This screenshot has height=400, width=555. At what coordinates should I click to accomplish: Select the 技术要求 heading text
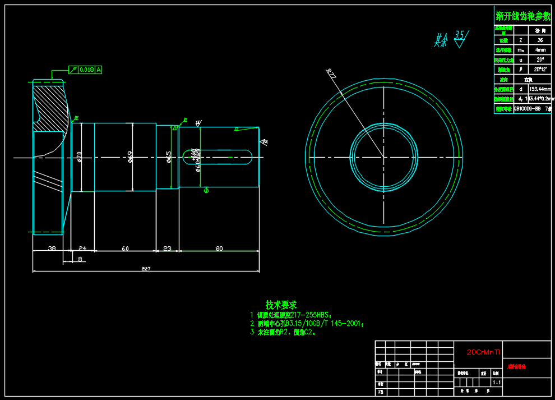tap(281, 305)
